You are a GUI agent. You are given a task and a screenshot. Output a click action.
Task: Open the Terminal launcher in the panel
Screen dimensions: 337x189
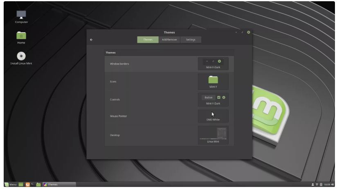click(x=33, y=185)
